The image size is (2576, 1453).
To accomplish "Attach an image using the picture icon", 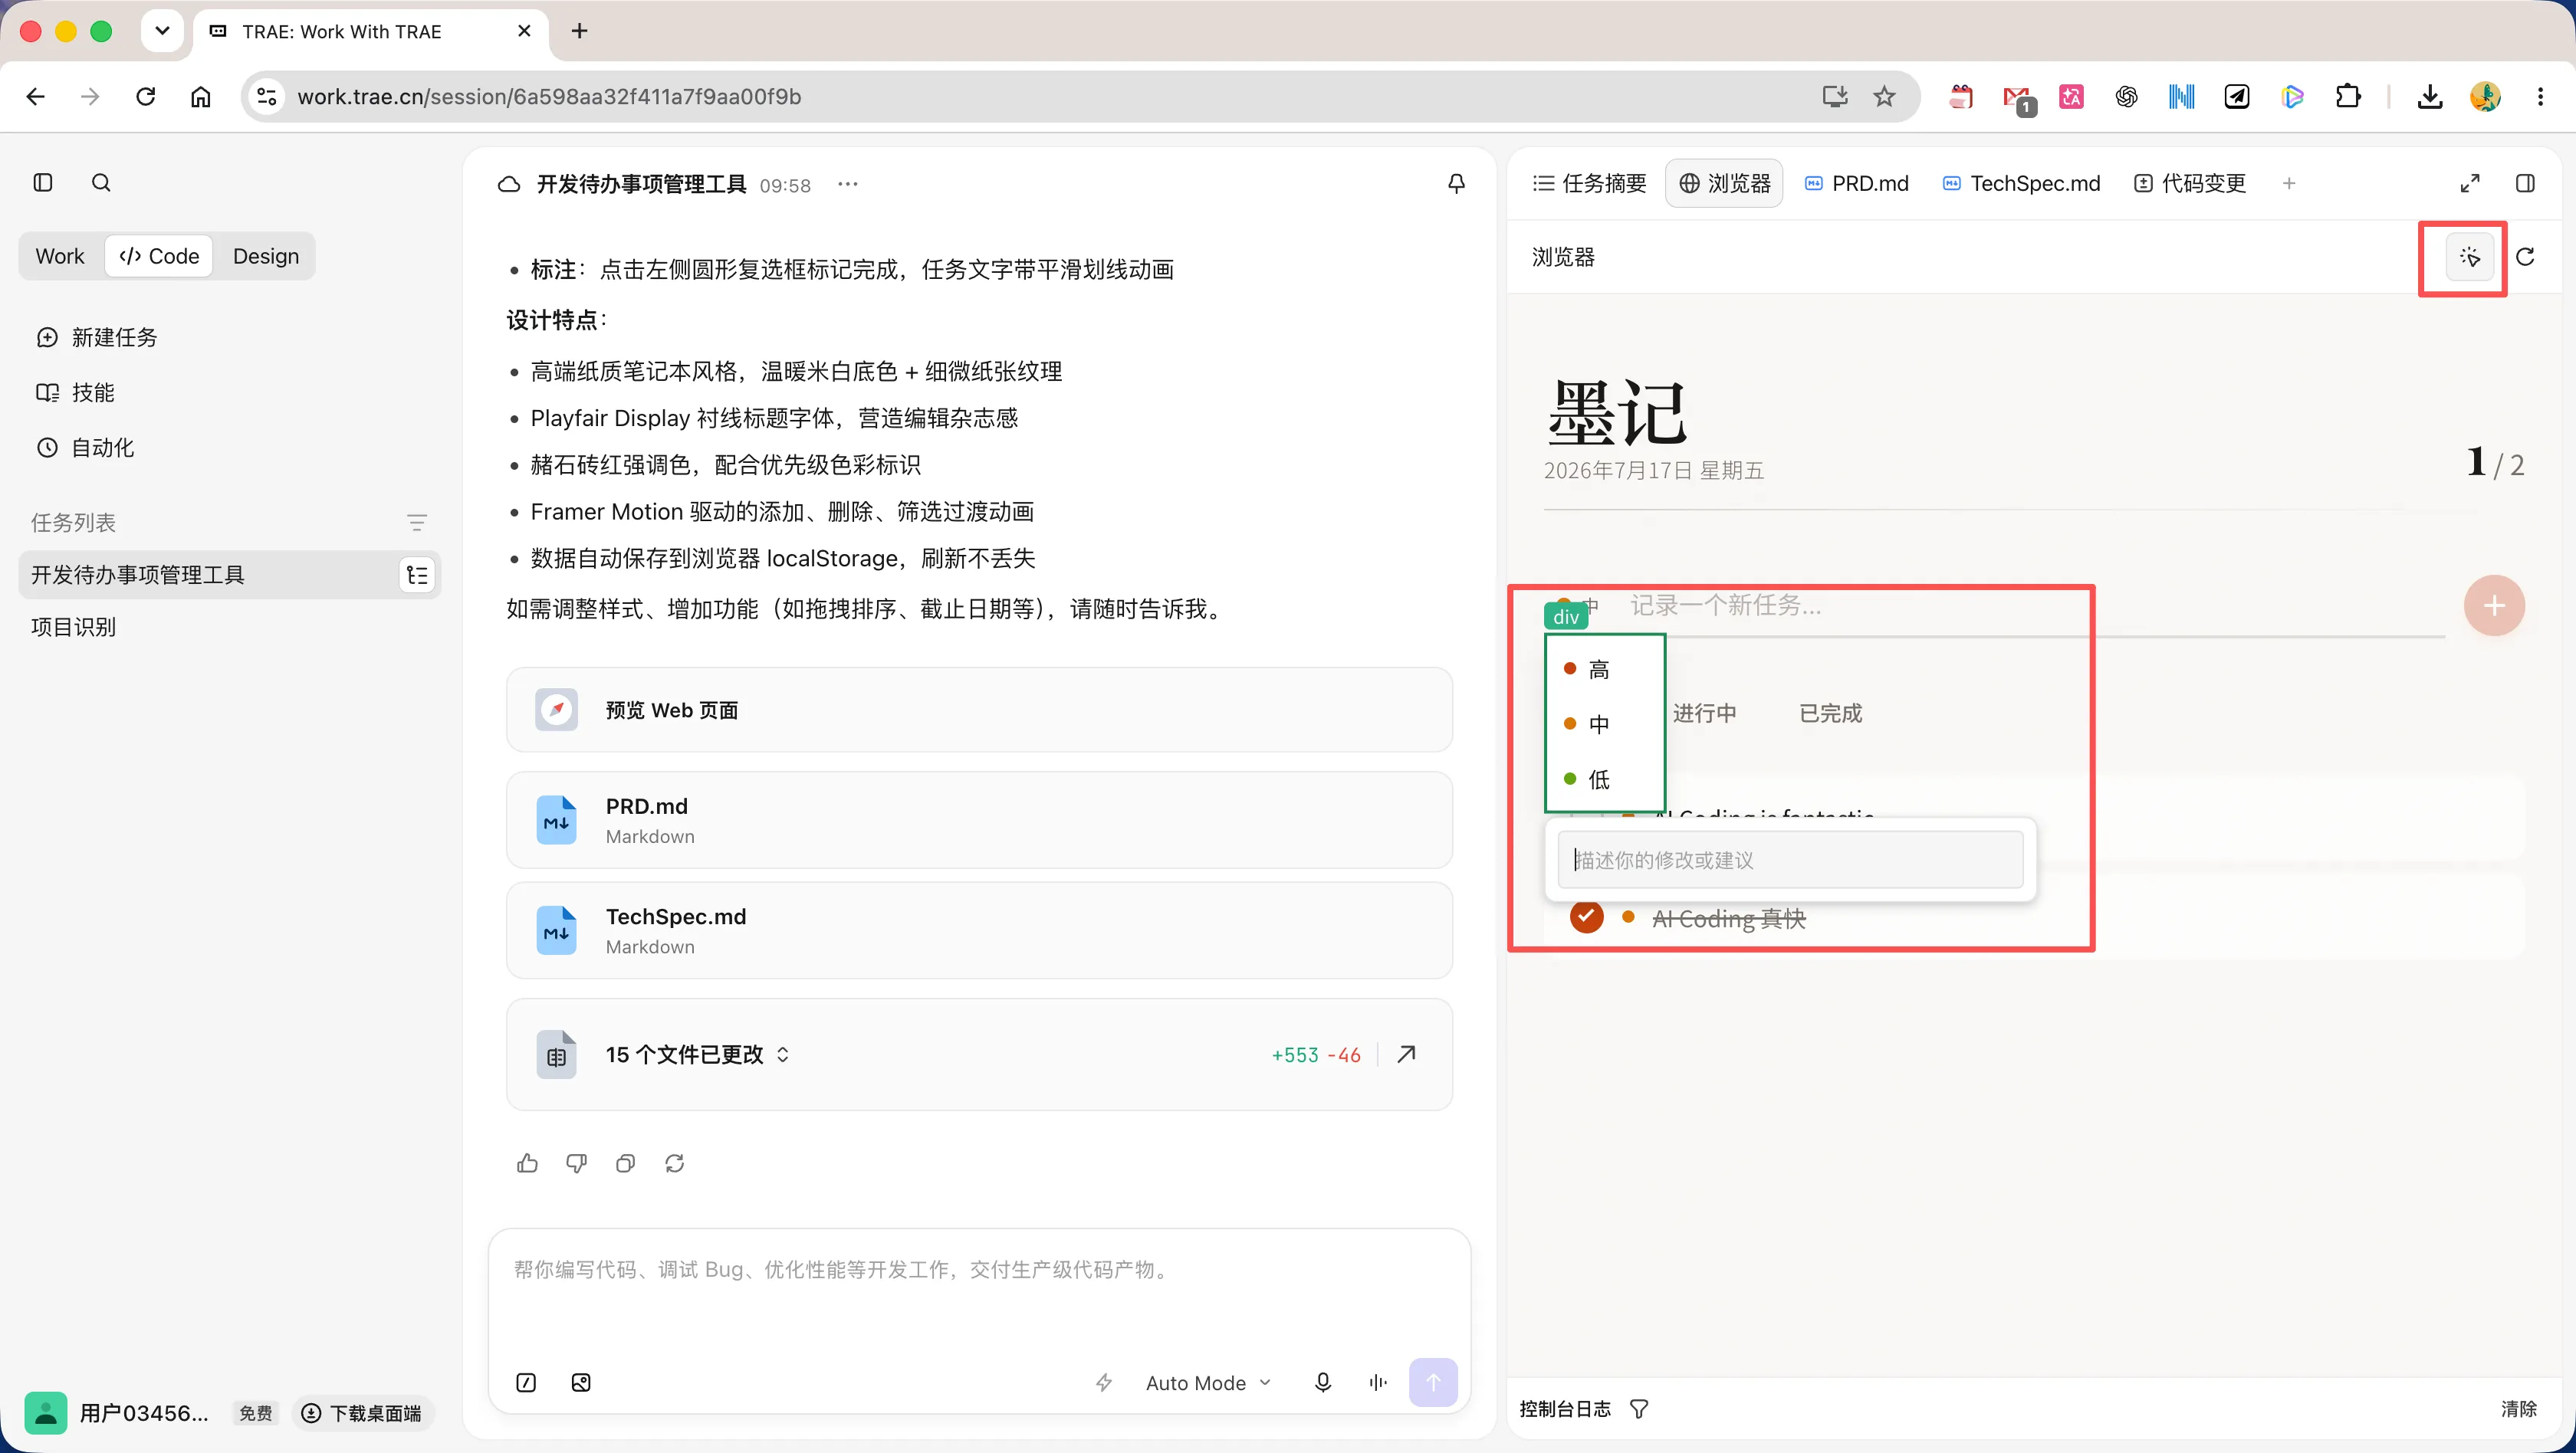I will click(x=581, y=1383).
